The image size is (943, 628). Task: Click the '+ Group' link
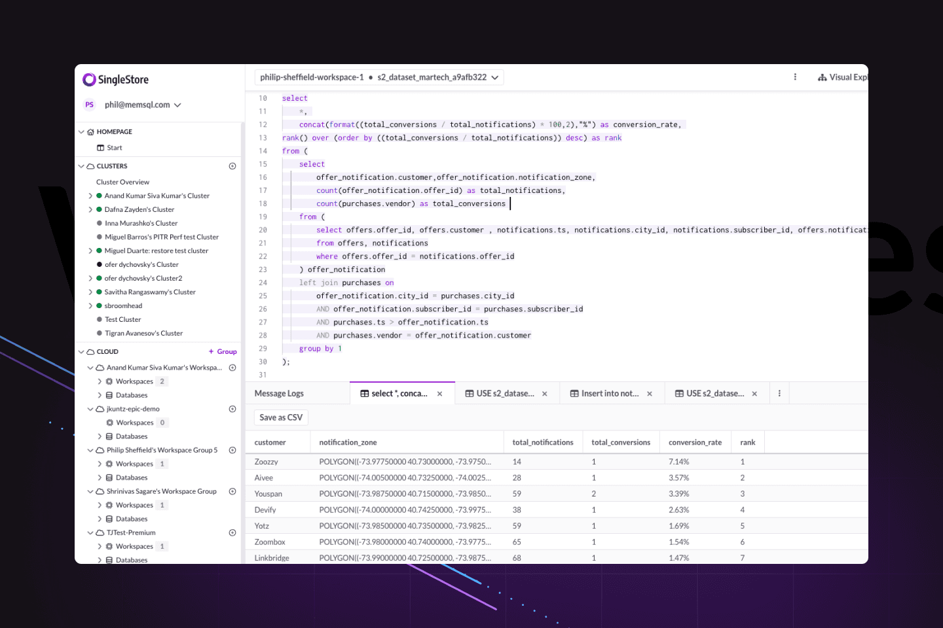click(x=223, y=352)
